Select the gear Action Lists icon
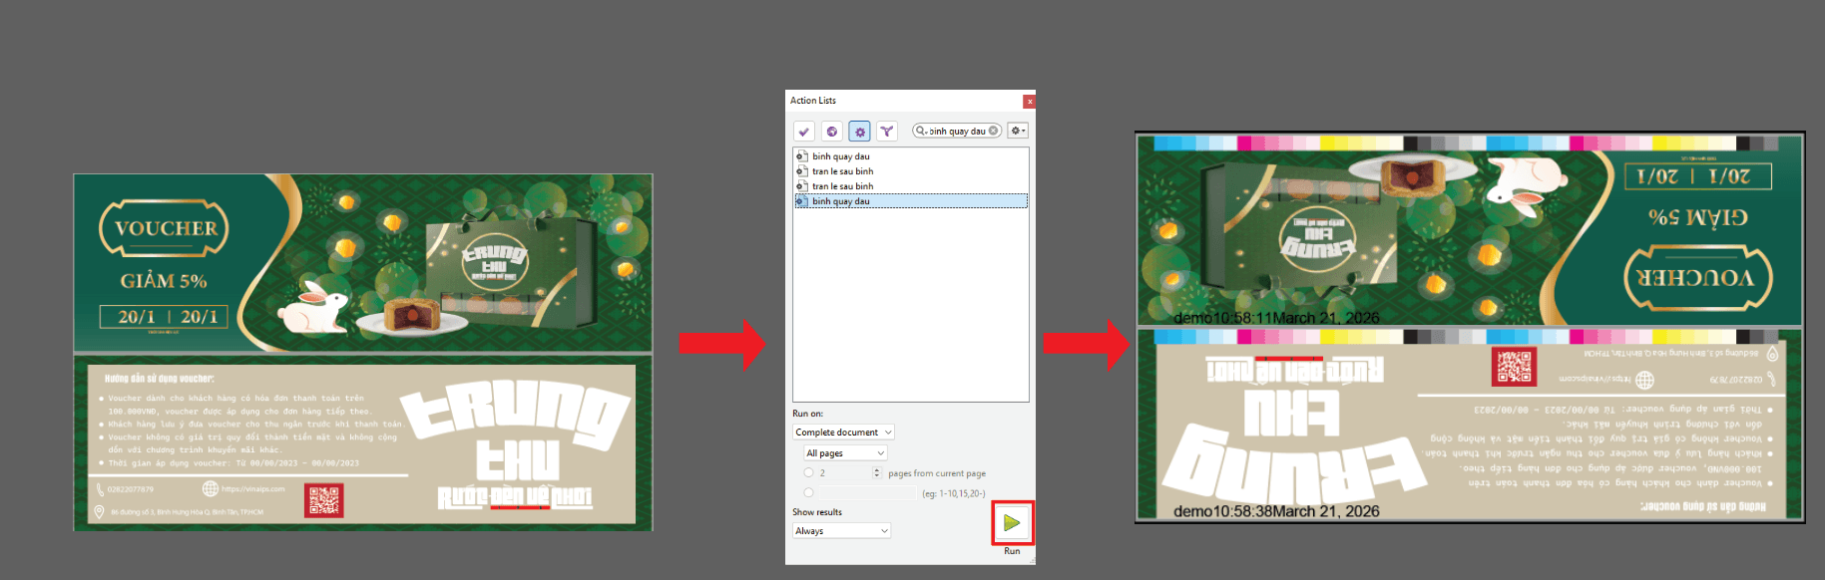 coord(859,132)
